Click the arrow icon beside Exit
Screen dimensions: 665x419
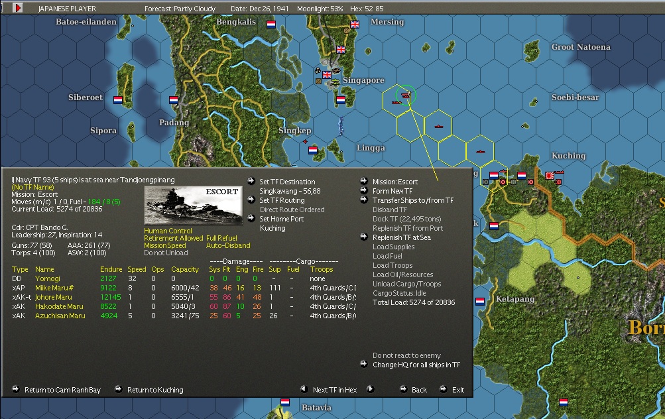point(443,389)
